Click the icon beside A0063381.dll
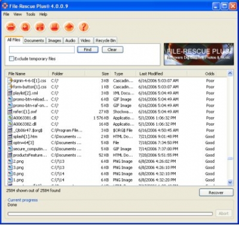Screen dimensions: 239x225 click(x=10, y=118)
